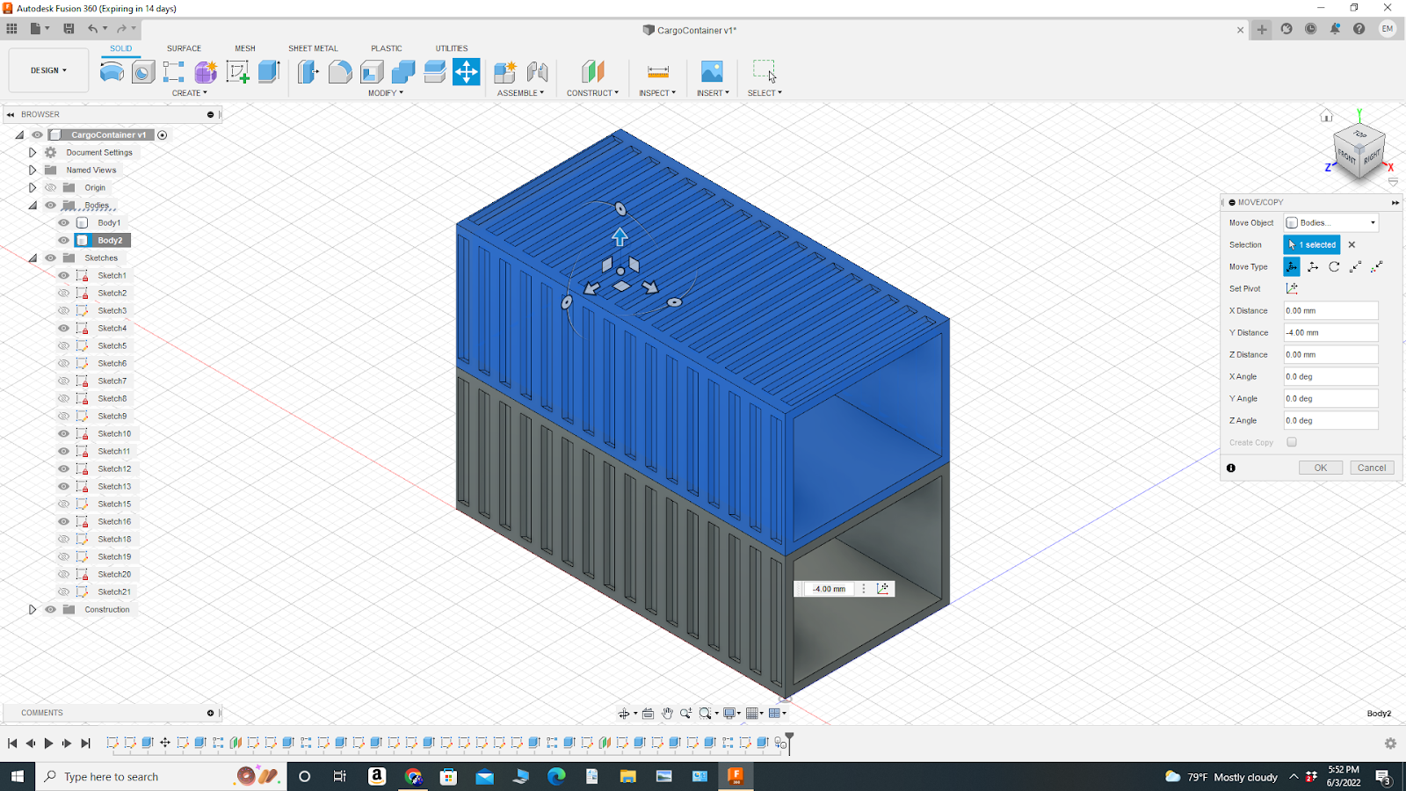Click the Save icon
This screenshot has width=1406, height=791.
point(69,29)
